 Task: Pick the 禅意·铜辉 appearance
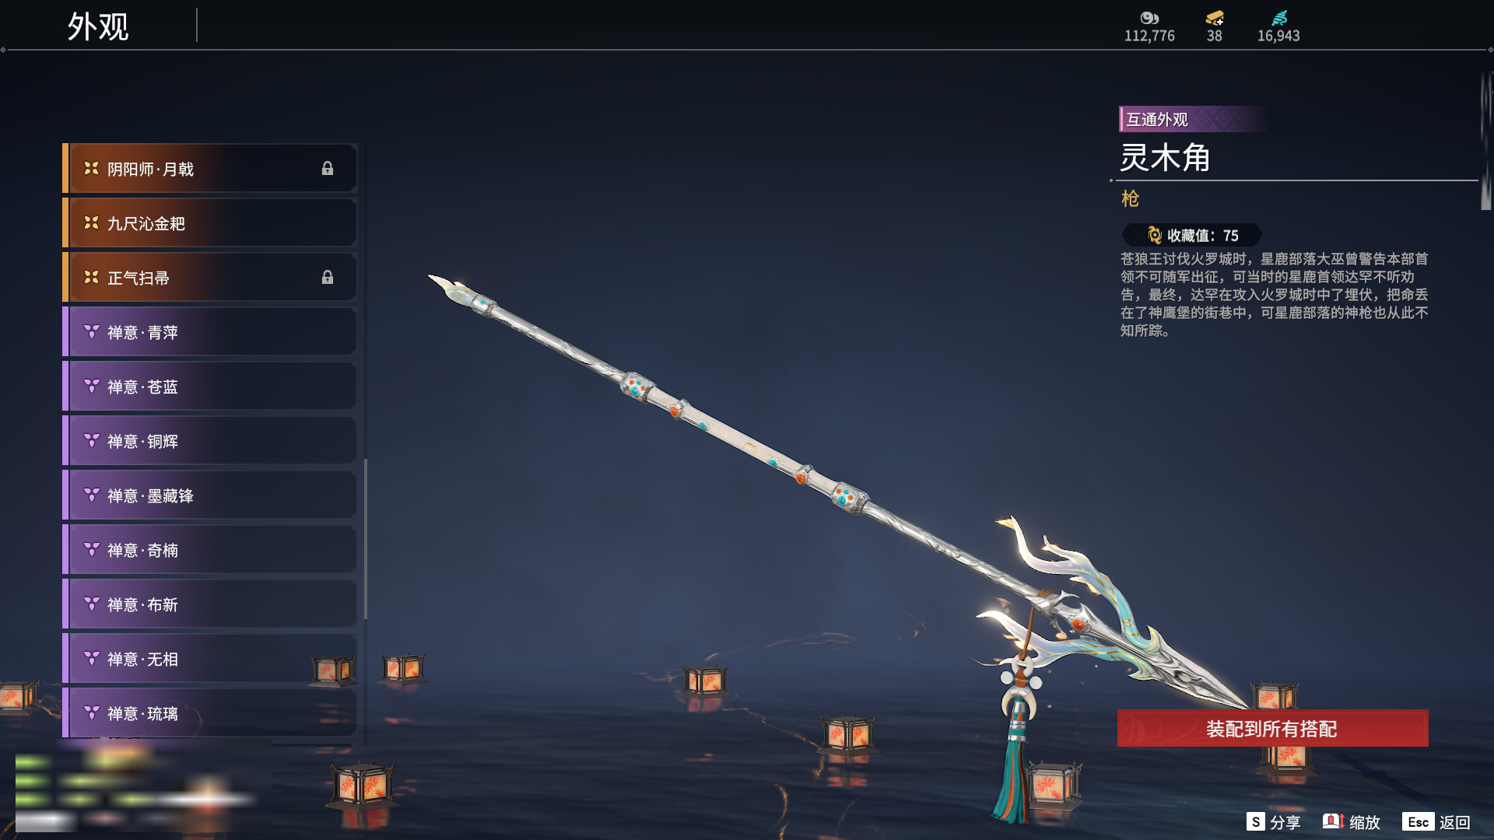[x=210, y=441]
